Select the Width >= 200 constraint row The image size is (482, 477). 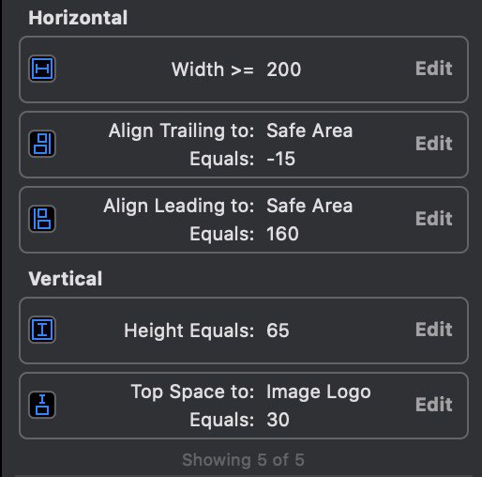(x=244, y=69)
